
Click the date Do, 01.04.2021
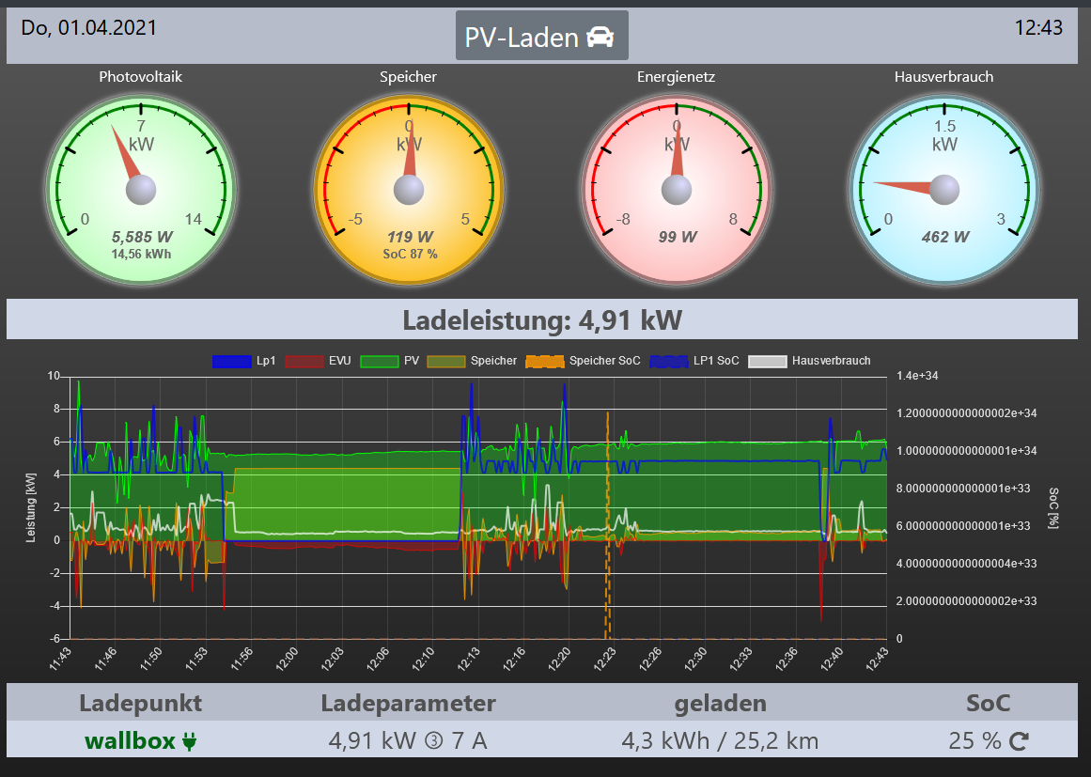coord(89,27)
